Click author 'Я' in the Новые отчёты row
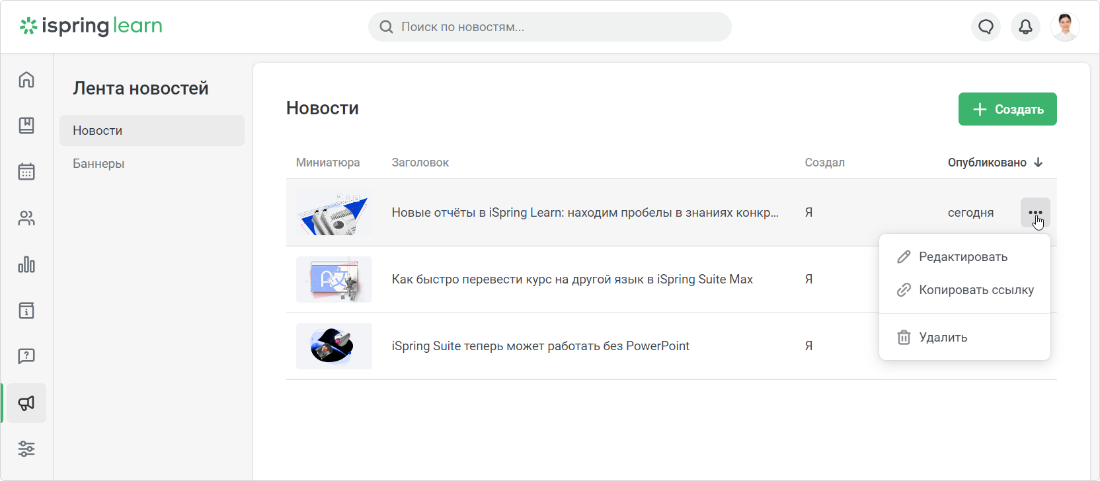The image size is (1100, 481). pos(808,213)
